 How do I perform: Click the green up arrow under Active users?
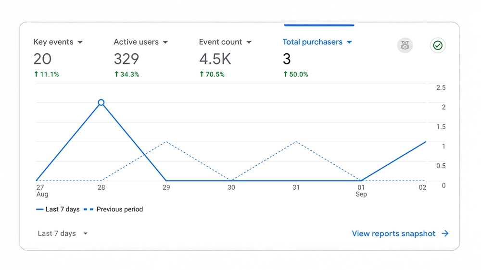[116, 74]
